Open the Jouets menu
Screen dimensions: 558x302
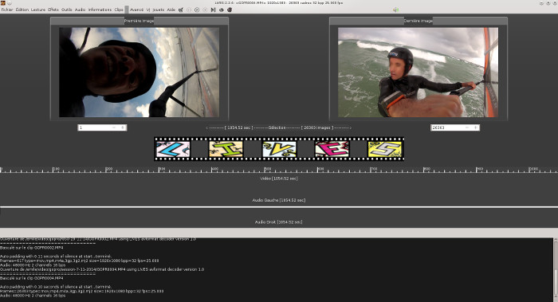[159, 10]
